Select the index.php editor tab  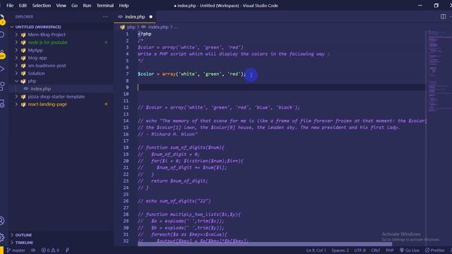pos(135,17)
